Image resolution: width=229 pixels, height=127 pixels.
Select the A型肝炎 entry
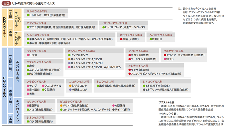click(x=119, y=106)
